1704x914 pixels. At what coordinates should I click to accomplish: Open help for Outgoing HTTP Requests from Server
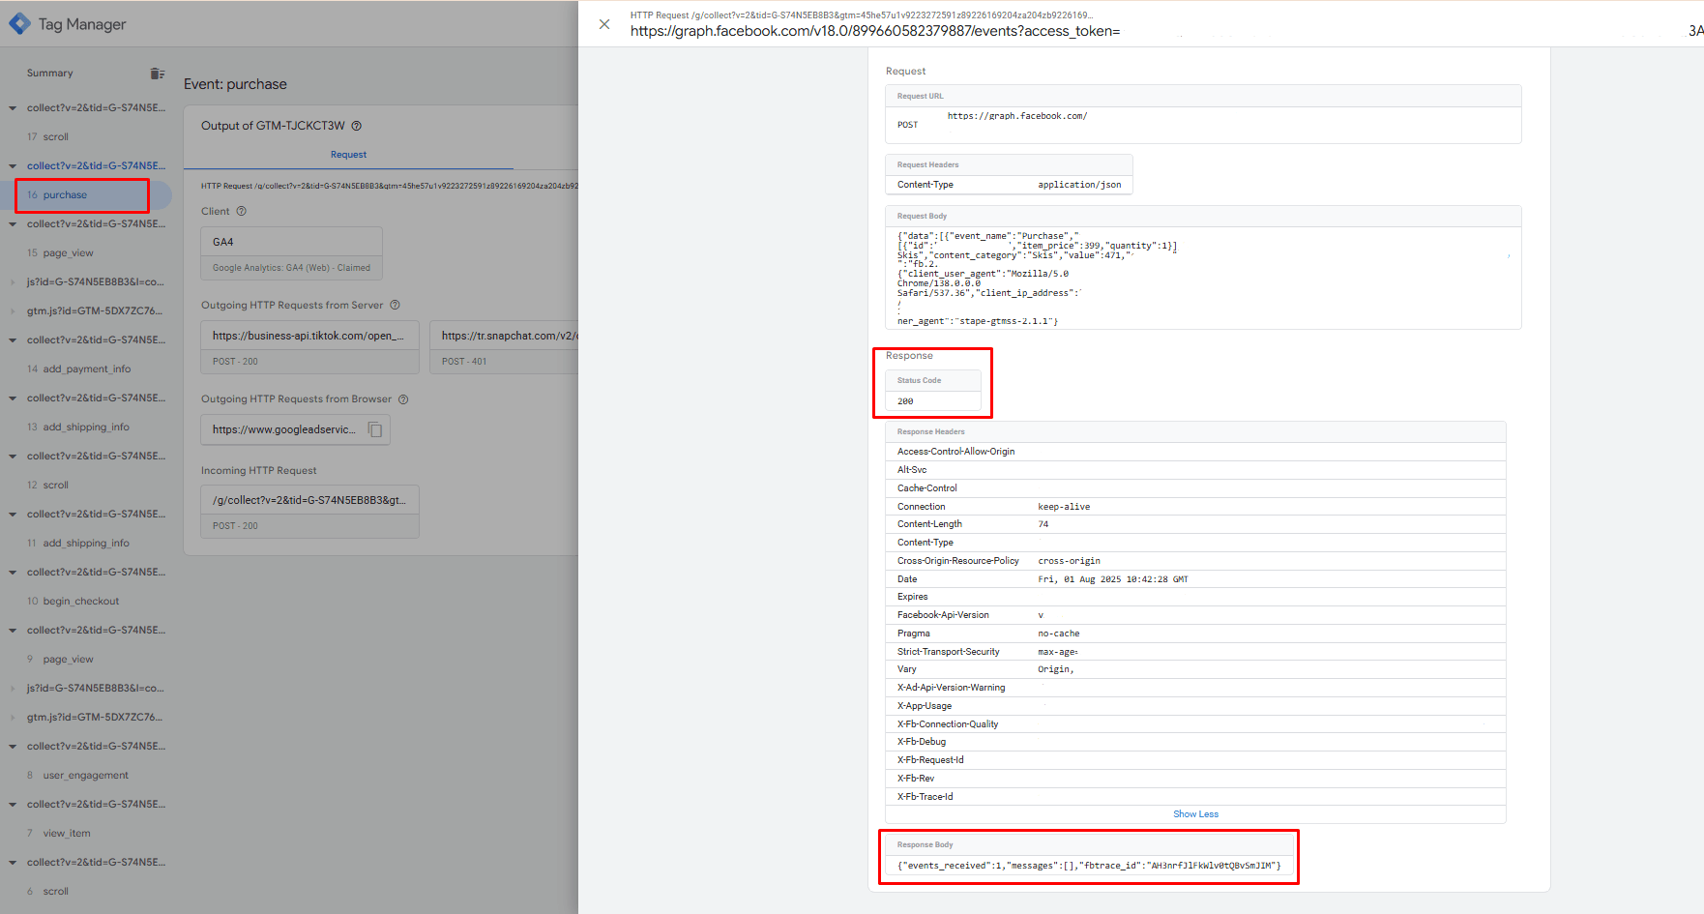(x=395, y=305)
